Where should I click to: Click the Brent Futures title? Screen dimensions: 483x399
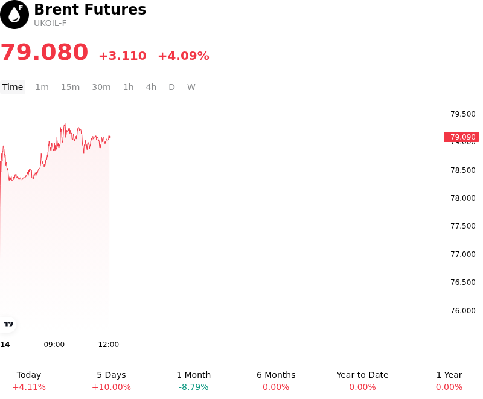90,9
